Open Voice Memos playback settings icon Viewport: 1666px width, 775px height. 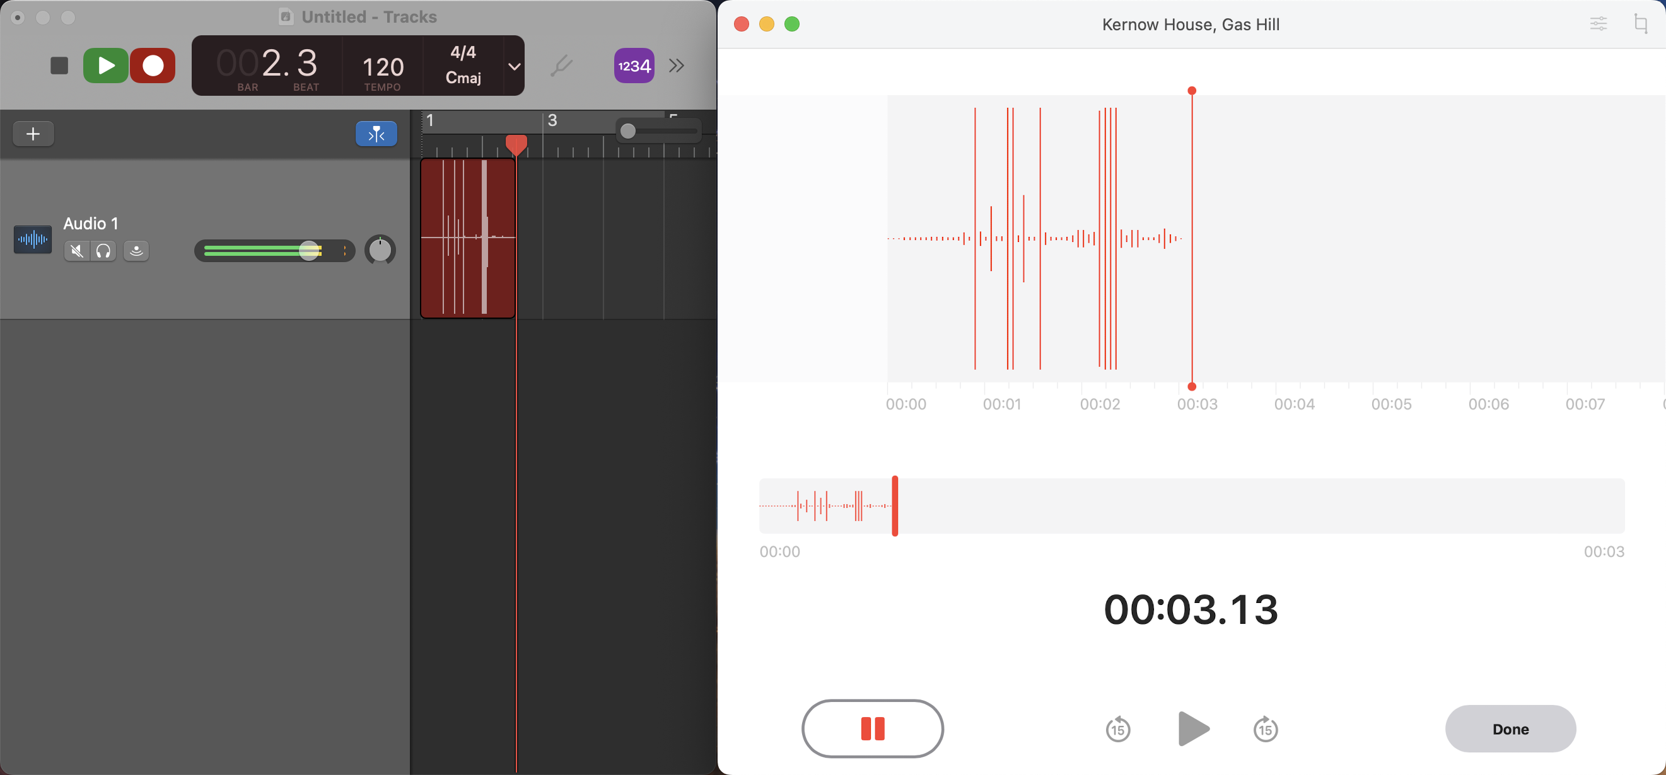(x=1597, y=25)
